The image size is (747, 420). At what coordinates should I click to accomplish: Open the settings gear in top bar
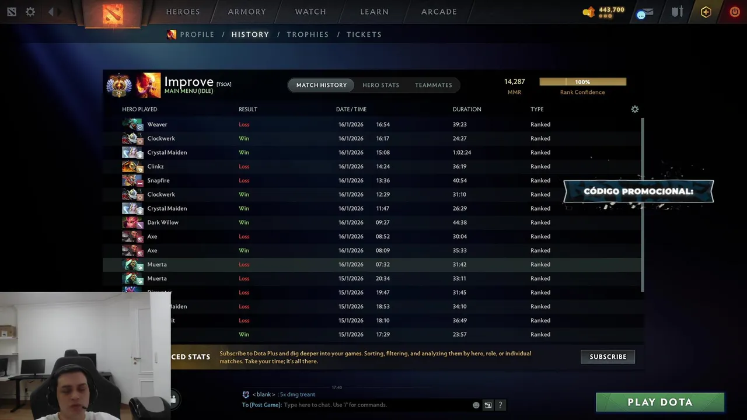point(30,12)
